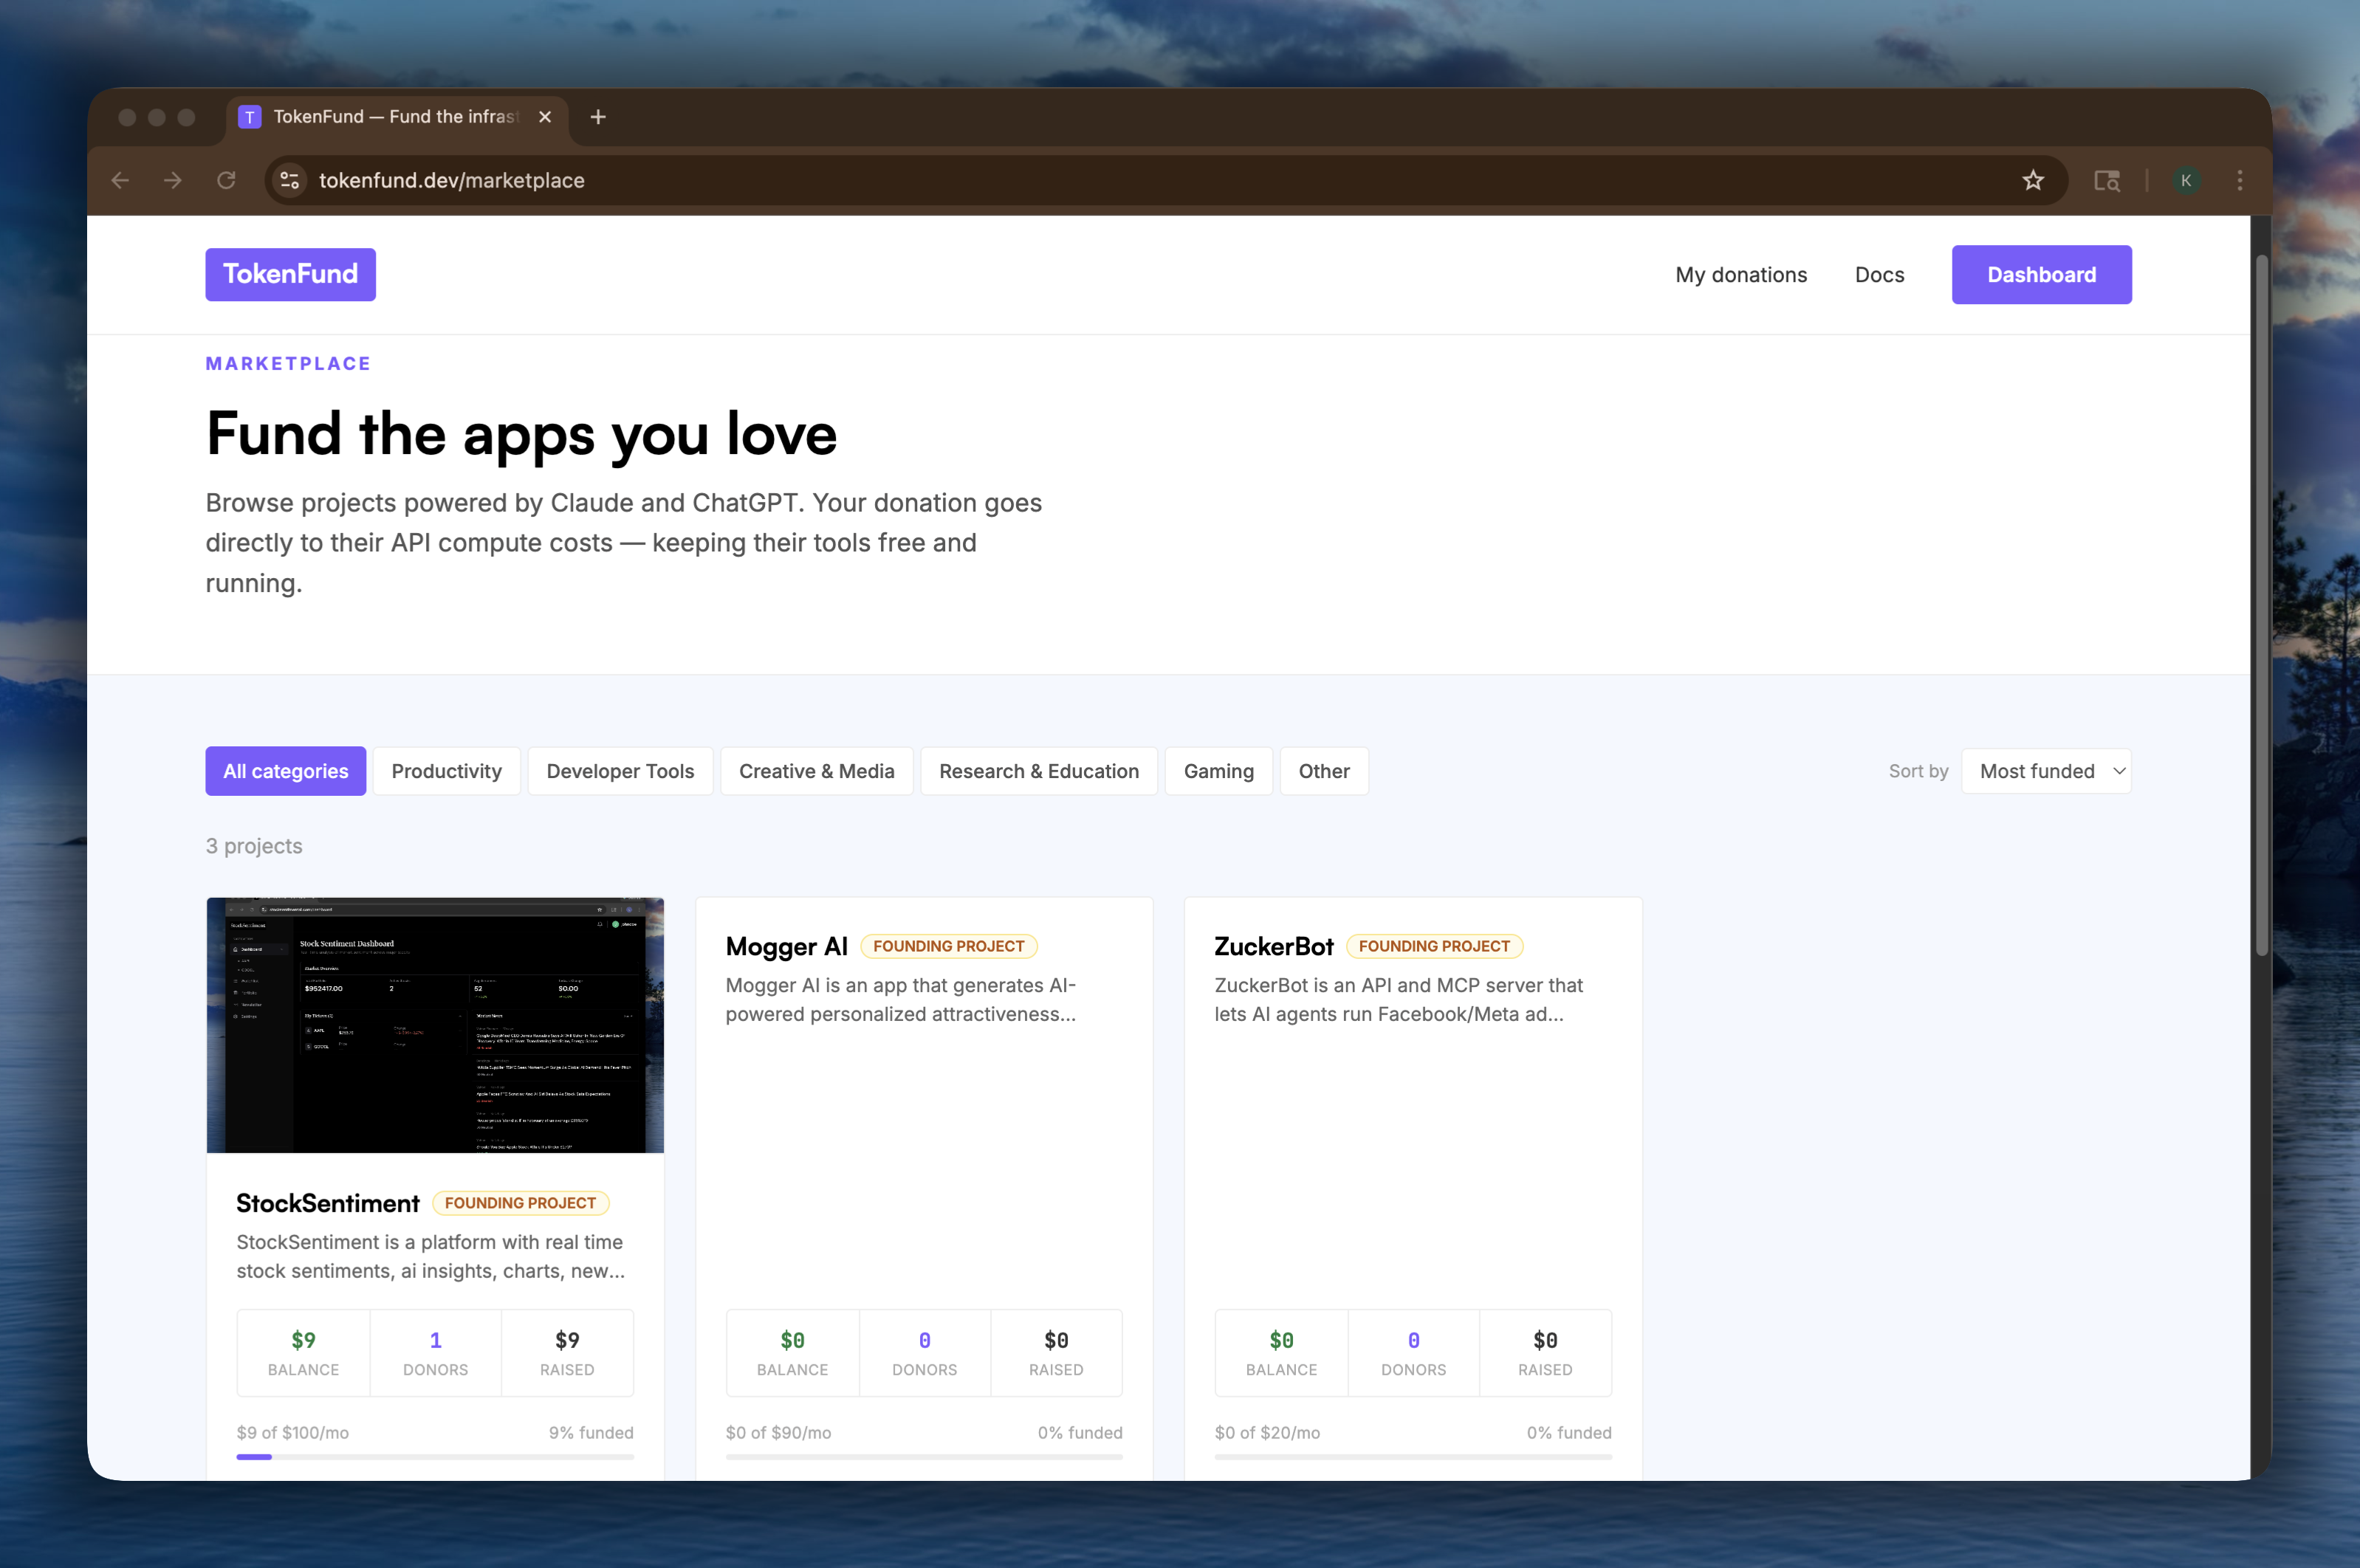The height and width of the screenshot is (1568, 2360).
Task: Open the browser three-dot menu
Action: coord(2238,180)
